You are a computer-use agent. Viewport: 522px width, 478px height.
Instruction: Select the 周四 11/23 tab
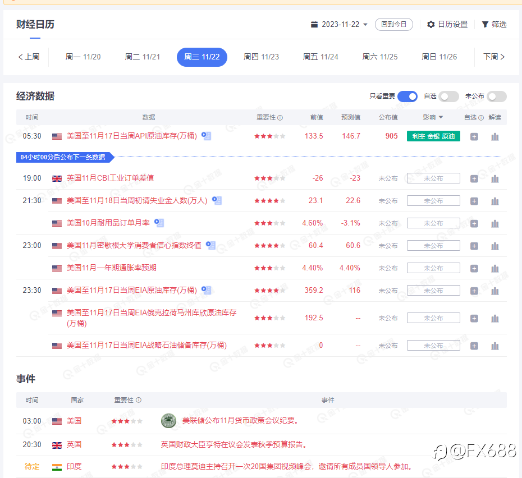coord(262,57)
